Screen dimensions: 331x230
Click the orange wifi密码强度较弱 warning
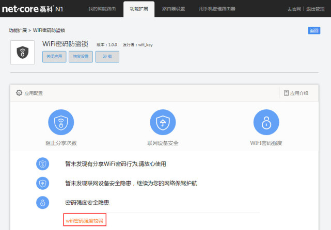click(x=85, y=221)
